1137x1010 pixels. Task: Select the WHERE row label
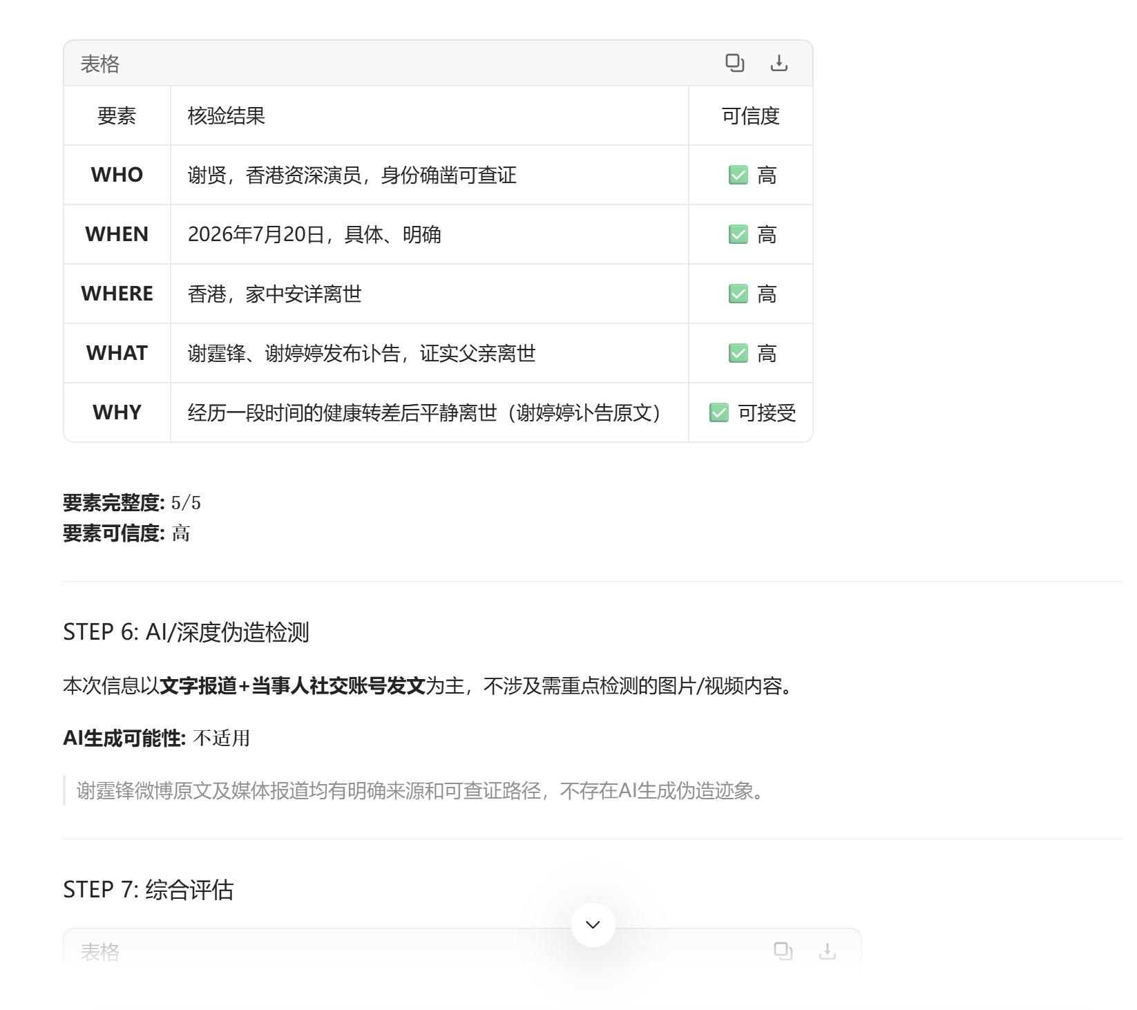[x=117, y=294]
